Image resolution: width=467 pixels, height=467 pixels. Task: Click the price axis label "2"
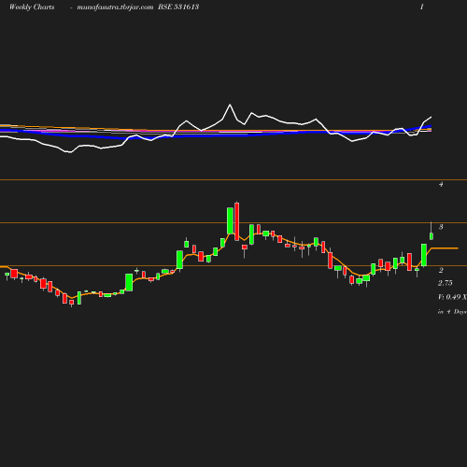(x=441, y=270)
